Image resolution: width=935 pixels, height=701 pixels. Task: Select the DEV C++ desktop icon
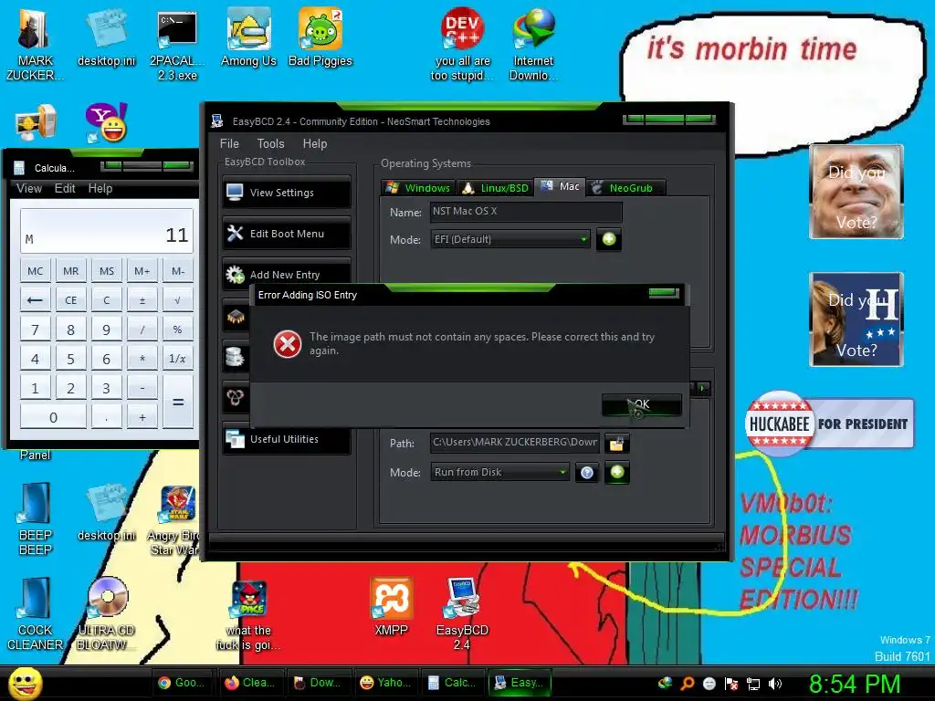[x=462, y=45]
